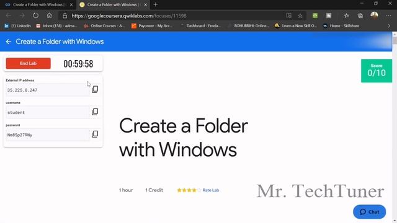Image resolution: width=397 pixels, height=223 pixels.
Task: Open the Online Courses bookmark
Action: click(x=104, y=26)
